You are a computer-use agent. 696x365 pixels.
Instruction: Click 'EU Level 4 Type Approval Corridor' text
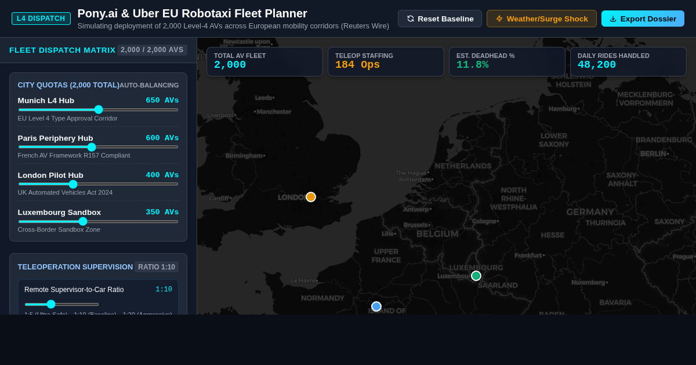(x=67, y=118)
